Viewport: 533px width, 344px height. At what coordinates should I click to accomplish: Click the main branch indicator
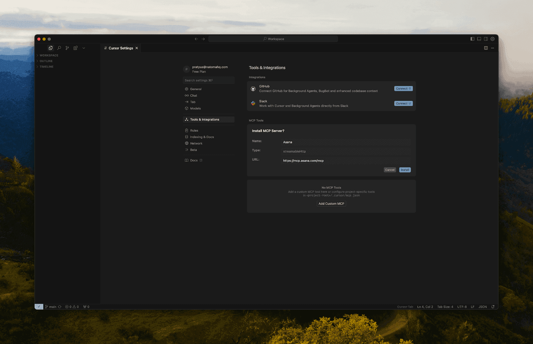pos(51,307)
